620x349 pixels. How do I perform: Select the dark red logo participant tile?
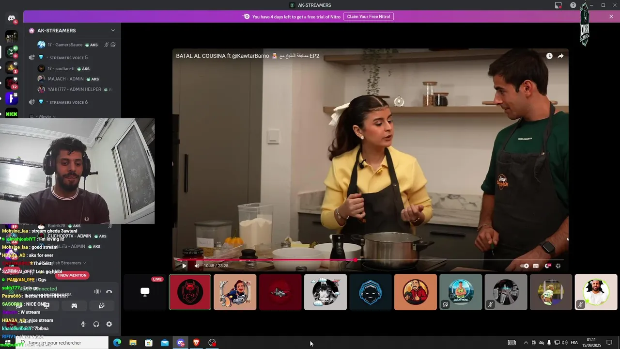tap(280, 292)
